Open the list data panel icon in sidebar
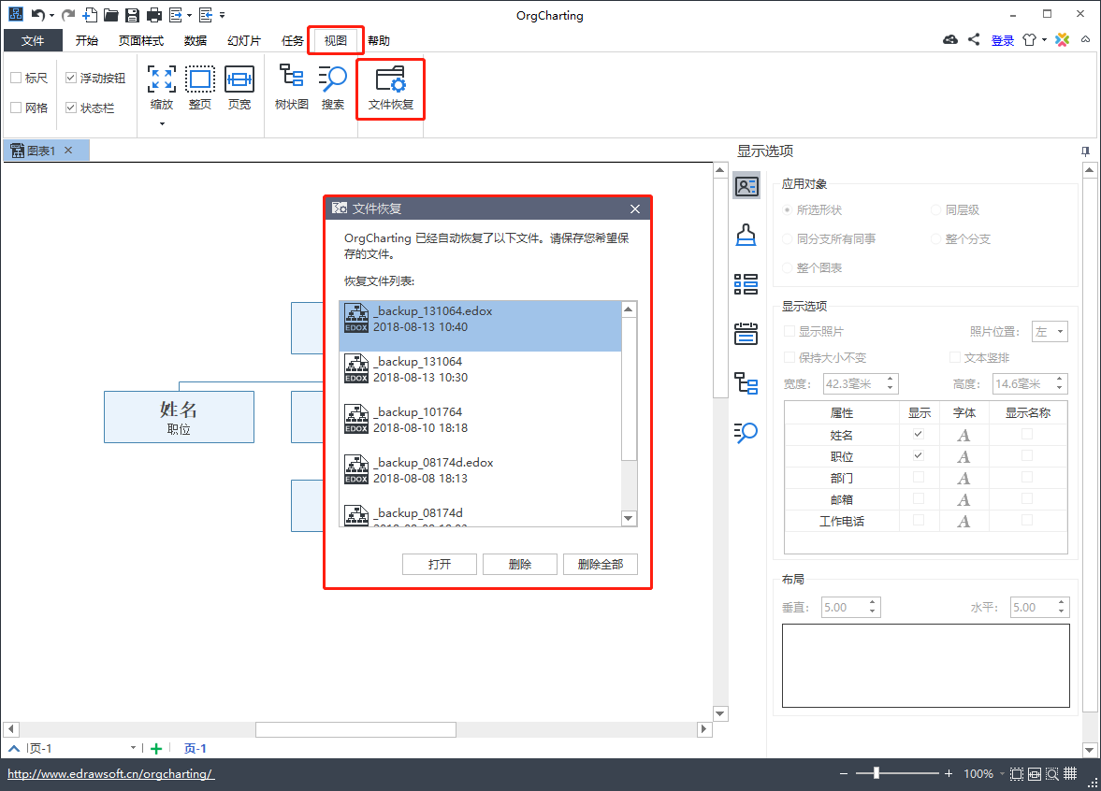This screenshot has height=791, width=1101. 746,284
